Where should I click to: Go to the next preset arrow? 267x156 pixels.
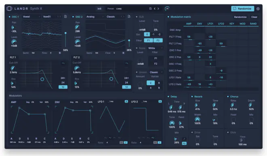point(158,8)
